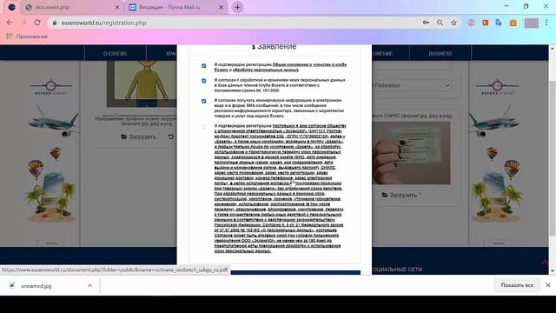This screenshot has width=556, height=313.
Task: Close the document.php tab
Action: [x=117, y=7]
